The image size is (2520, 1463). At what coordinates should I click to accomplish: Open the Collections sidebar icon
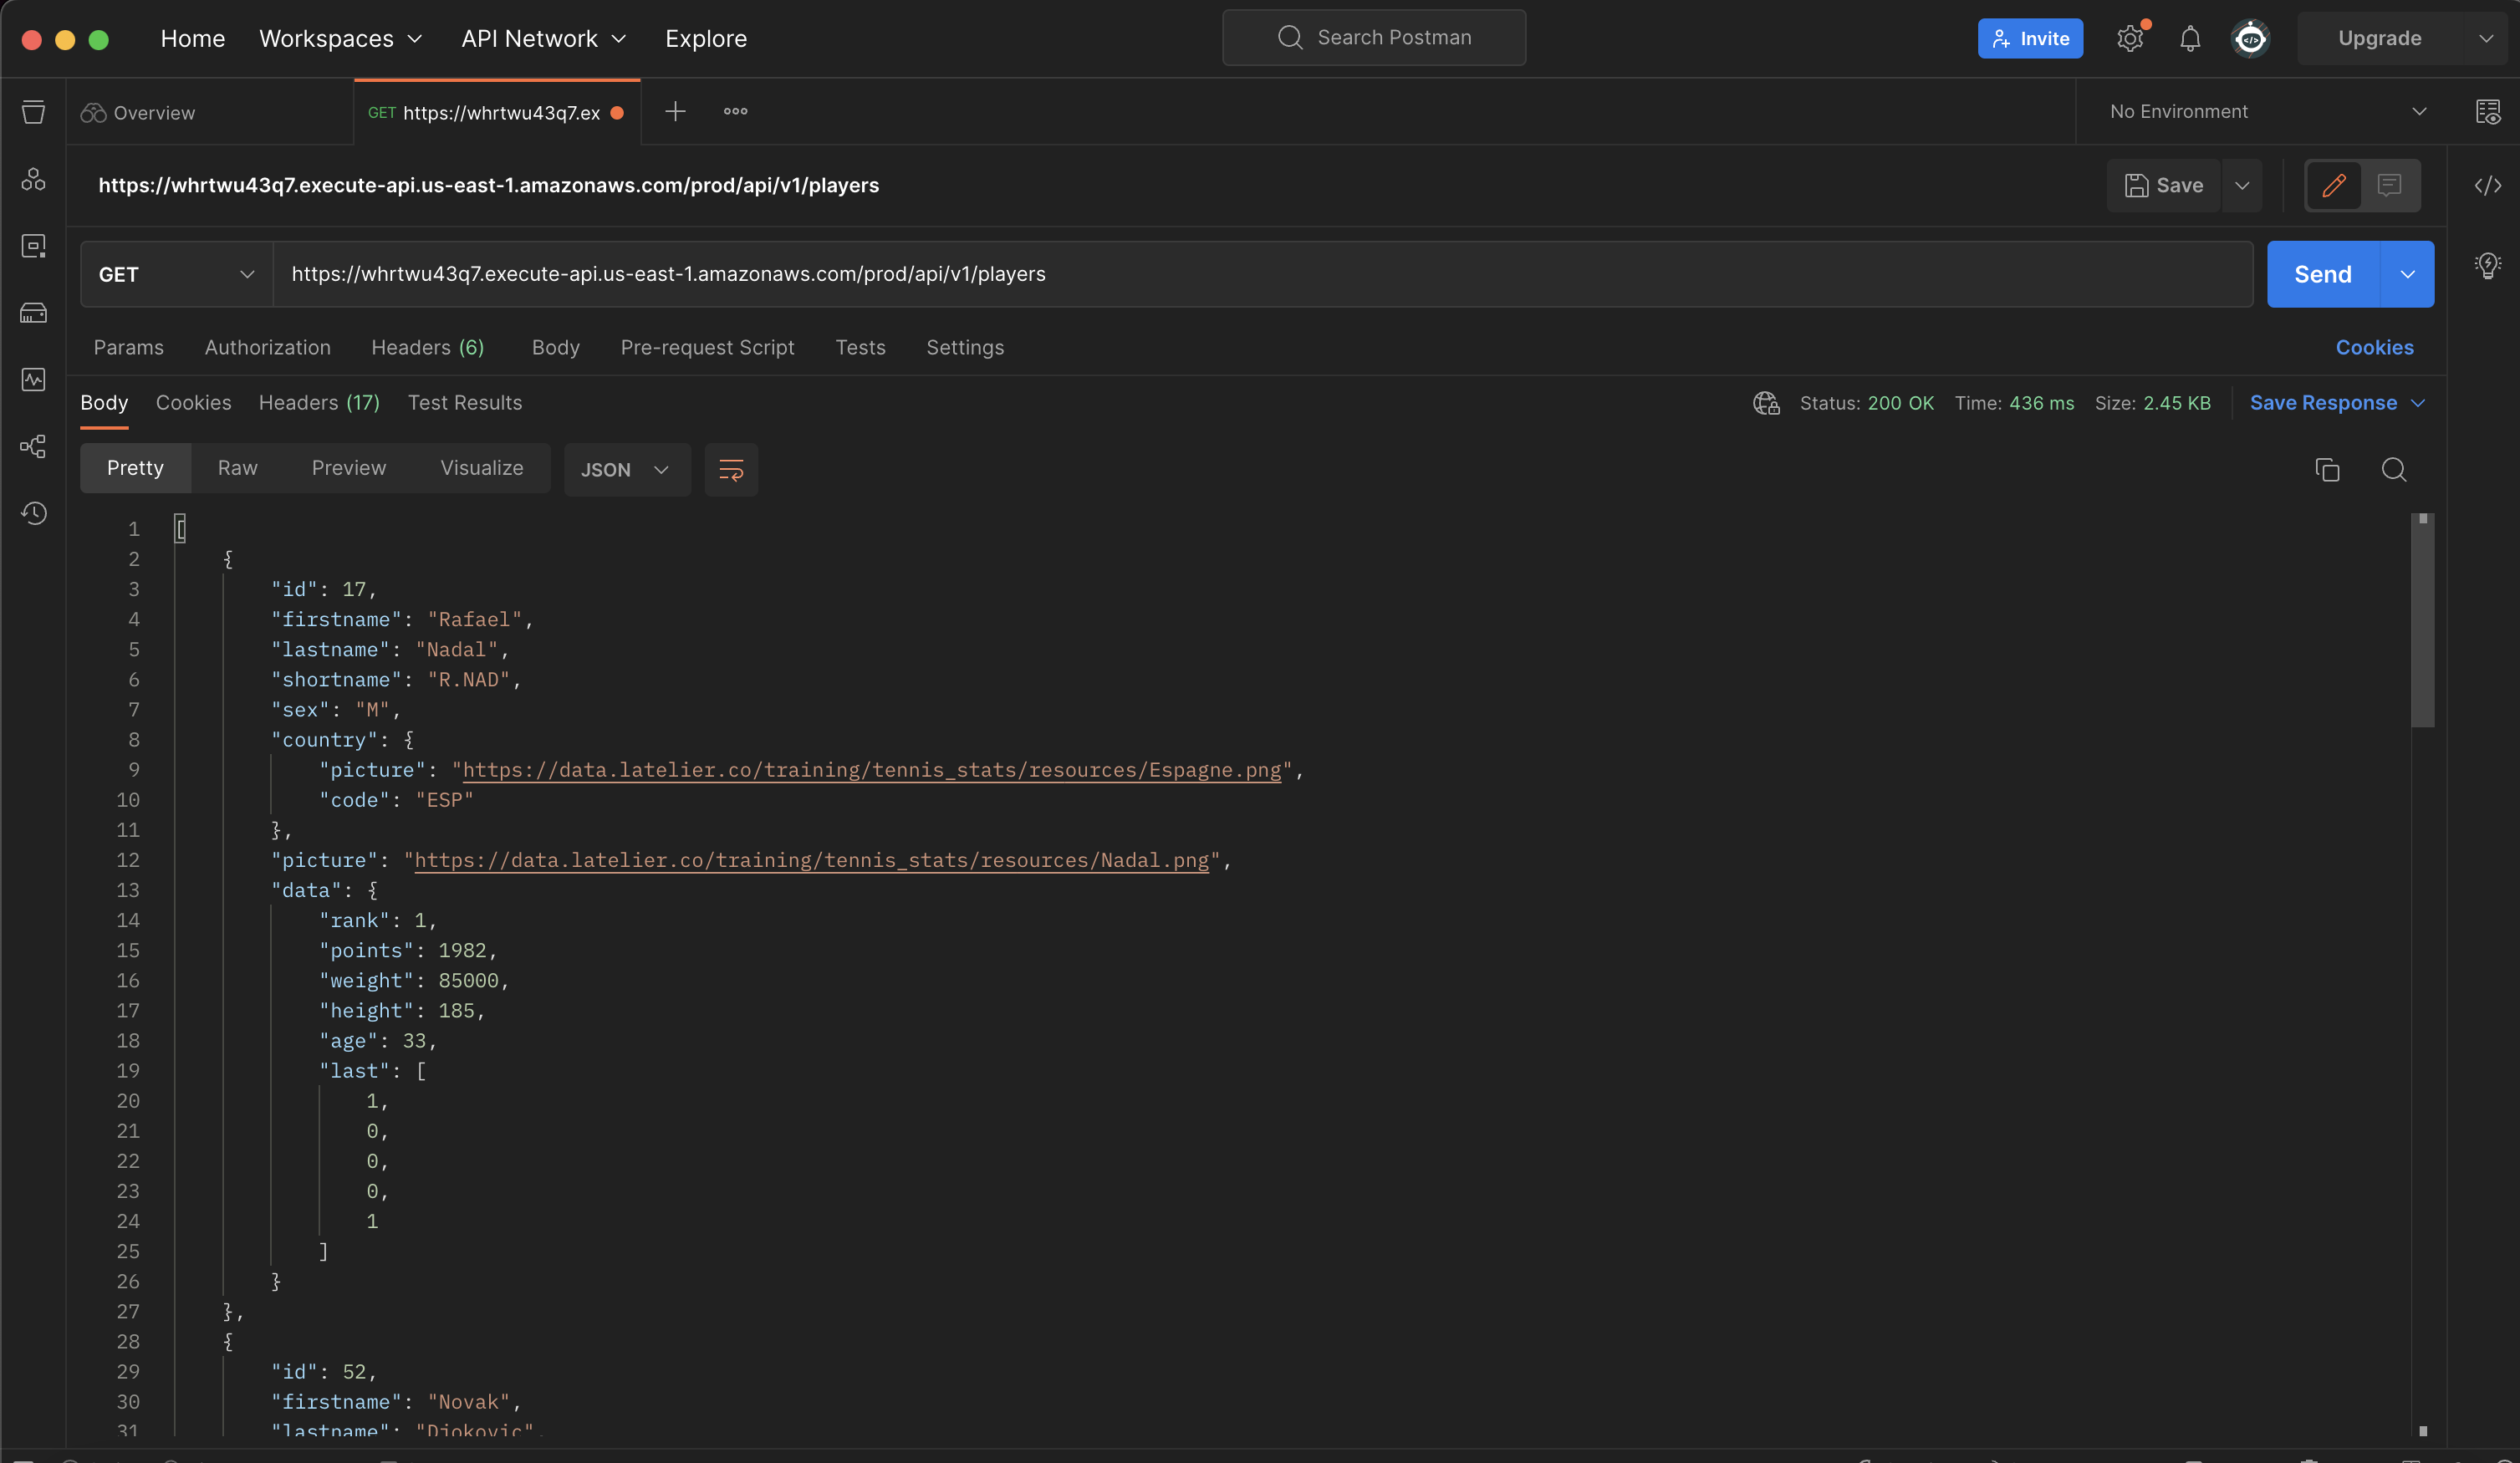tap(34, 112)
